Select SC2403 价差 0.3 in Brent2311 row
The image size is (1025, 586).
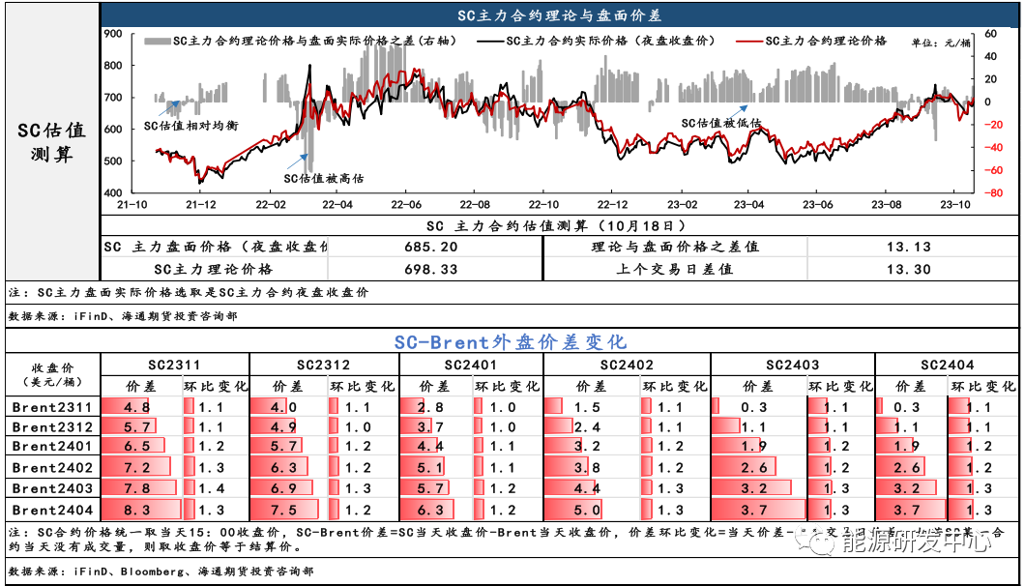[x=753, y=407]
